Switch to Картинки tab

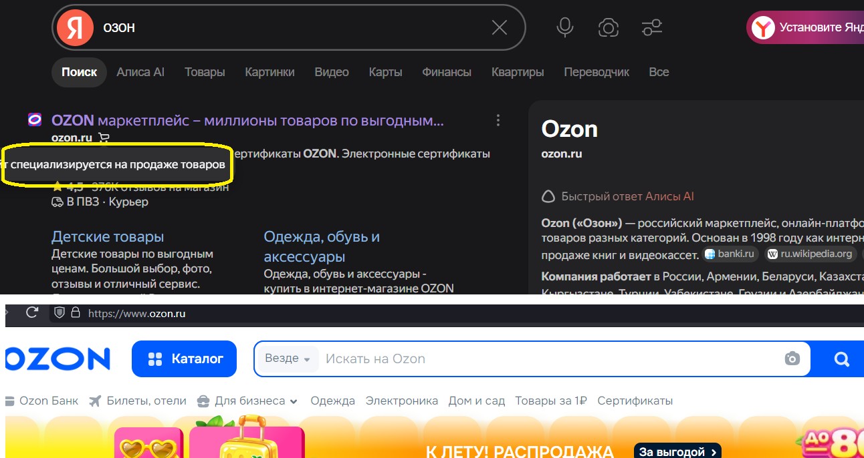coord(269,72)
